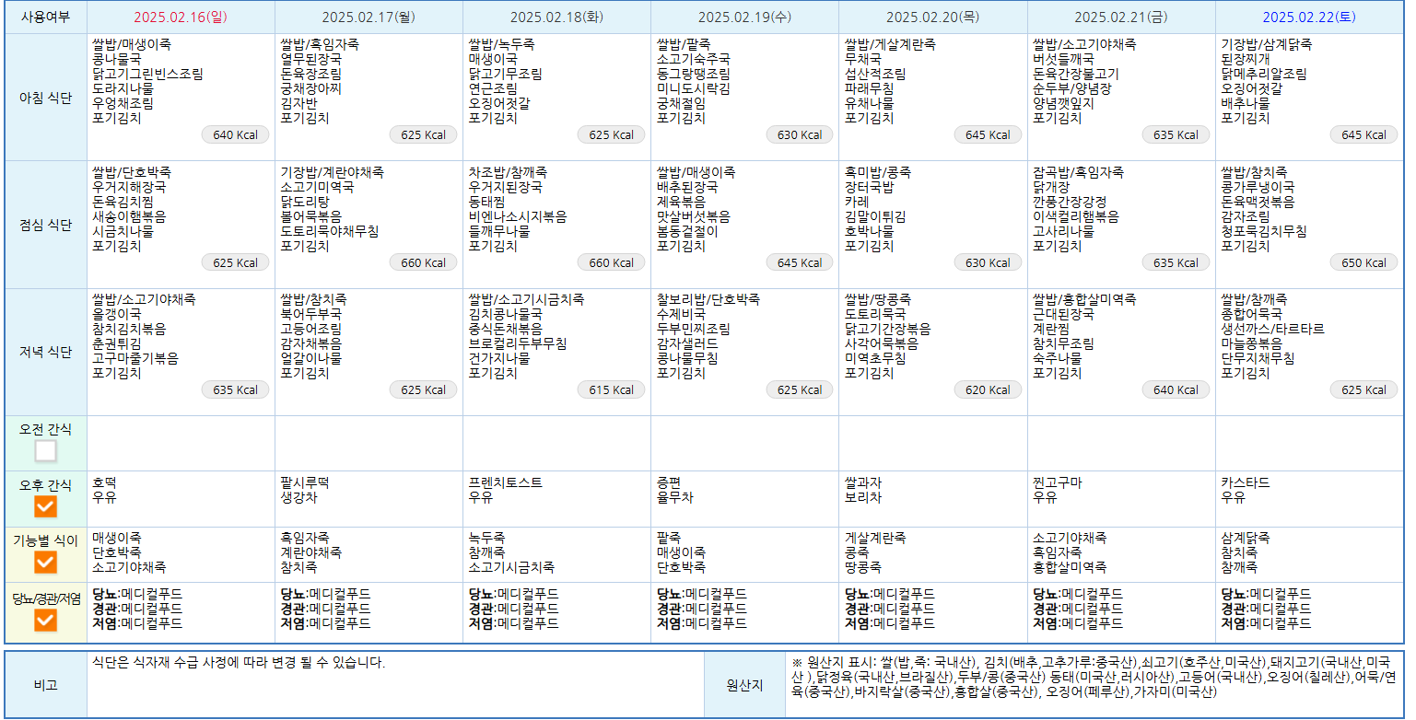Click the 프렌치토스트 afternoon snack
This screenshot has width=1416, height=720.
coord(505,482)
